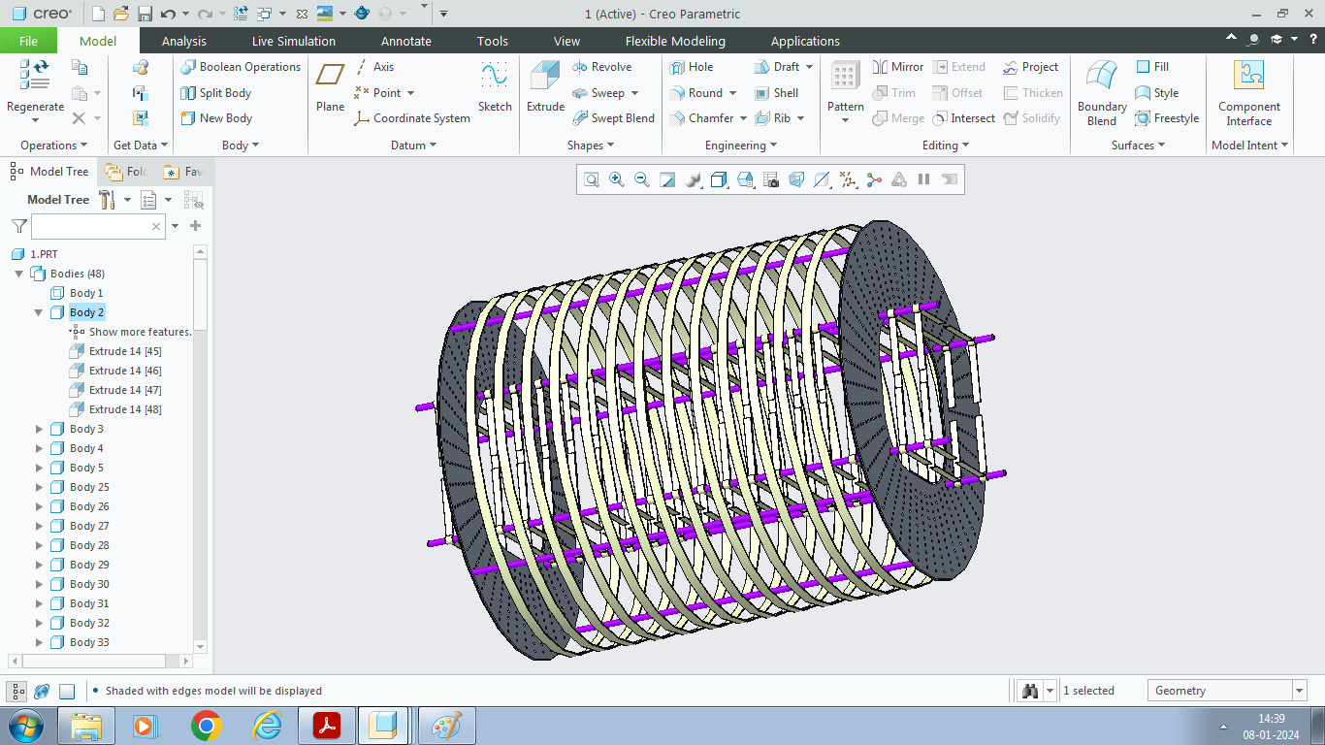The height and width of the screenshot is (745, 1325).
Task: Create a New Body
Action: [216, 118]
